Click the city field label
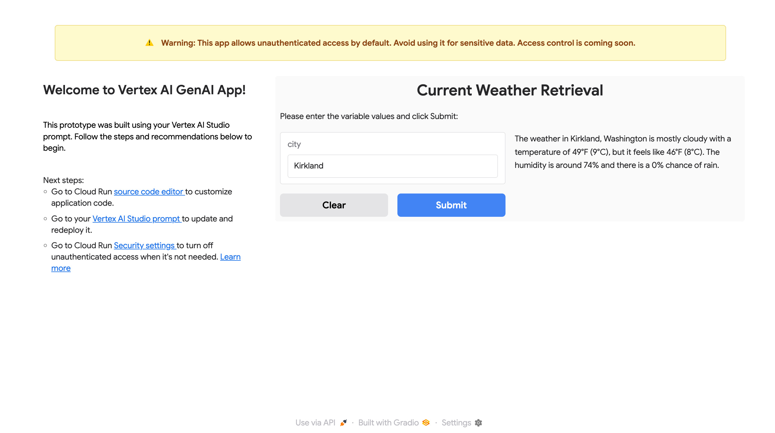Screen dimensions: 775x433 pos(294,144)
